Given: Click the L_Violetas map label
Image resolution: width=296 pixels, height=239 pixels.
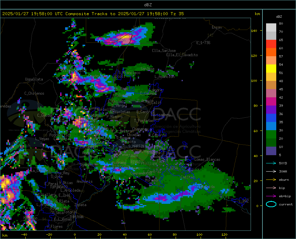Looking at the screenshot, I should [x=120, y=112].
